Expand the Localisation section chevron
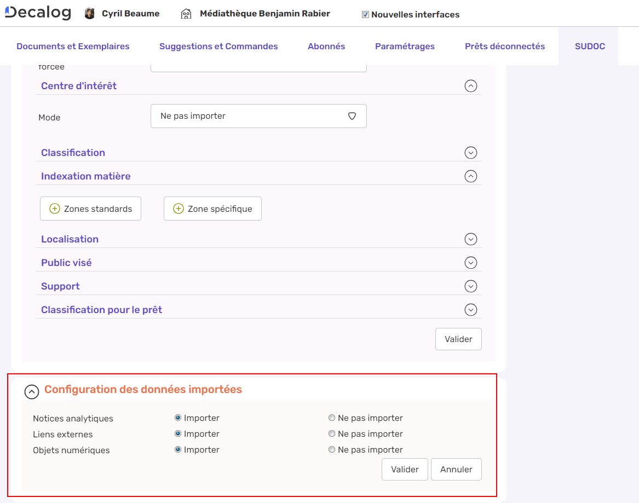The height and width of the screenshot is (503, 639). click(470, 239)
